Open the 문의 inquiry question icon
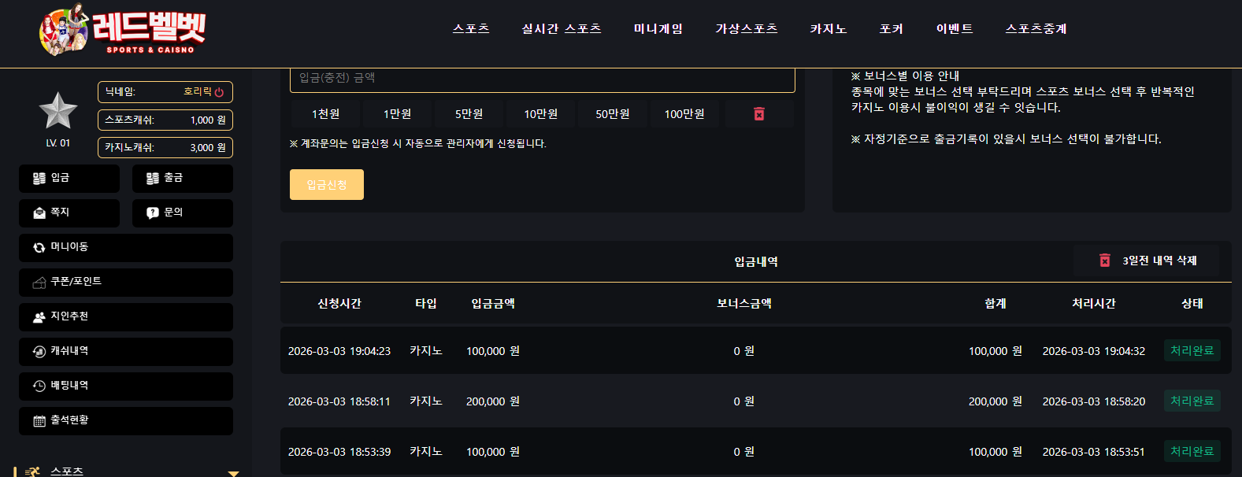Viewport: 1242px width, 477px height. pyautogui.click(x=153, y=213)
